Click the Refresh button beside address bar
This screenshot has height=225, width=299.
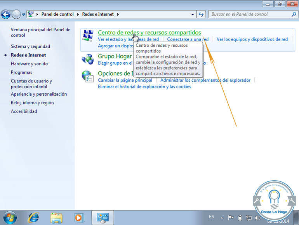(201, 14)
